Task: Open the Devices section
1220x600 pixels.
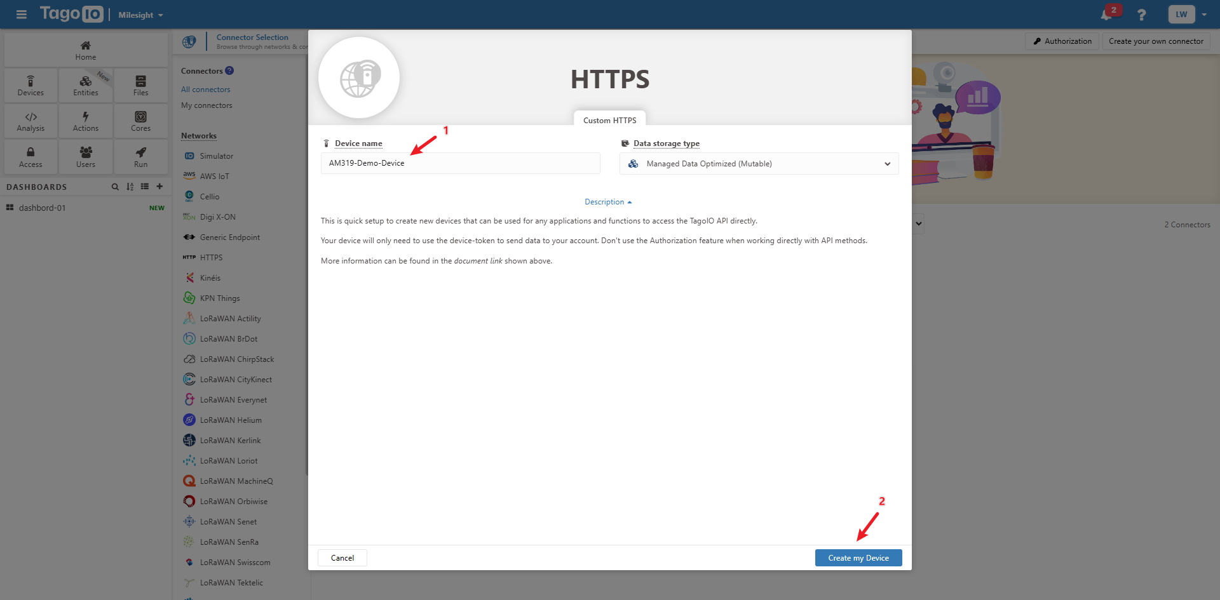Action: tap(30, 86)
